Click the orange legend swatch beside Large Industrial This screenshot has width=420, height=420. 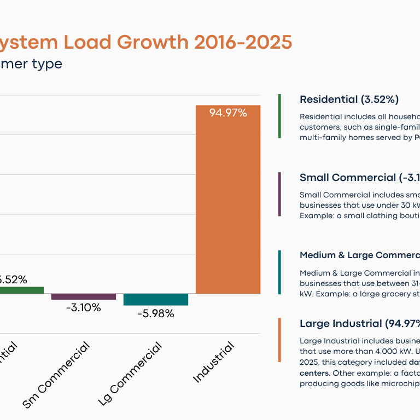(x=279, y=340)
